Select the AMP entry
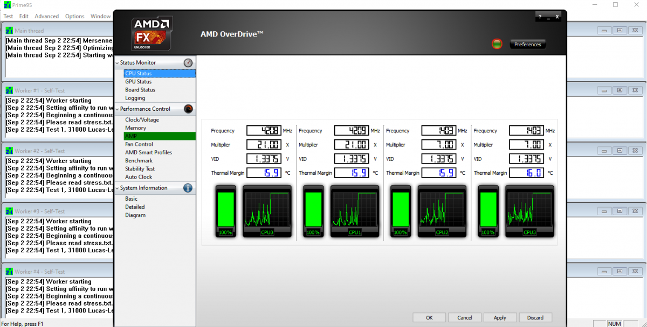The image size is (647, 327). [x=160, y=136]
